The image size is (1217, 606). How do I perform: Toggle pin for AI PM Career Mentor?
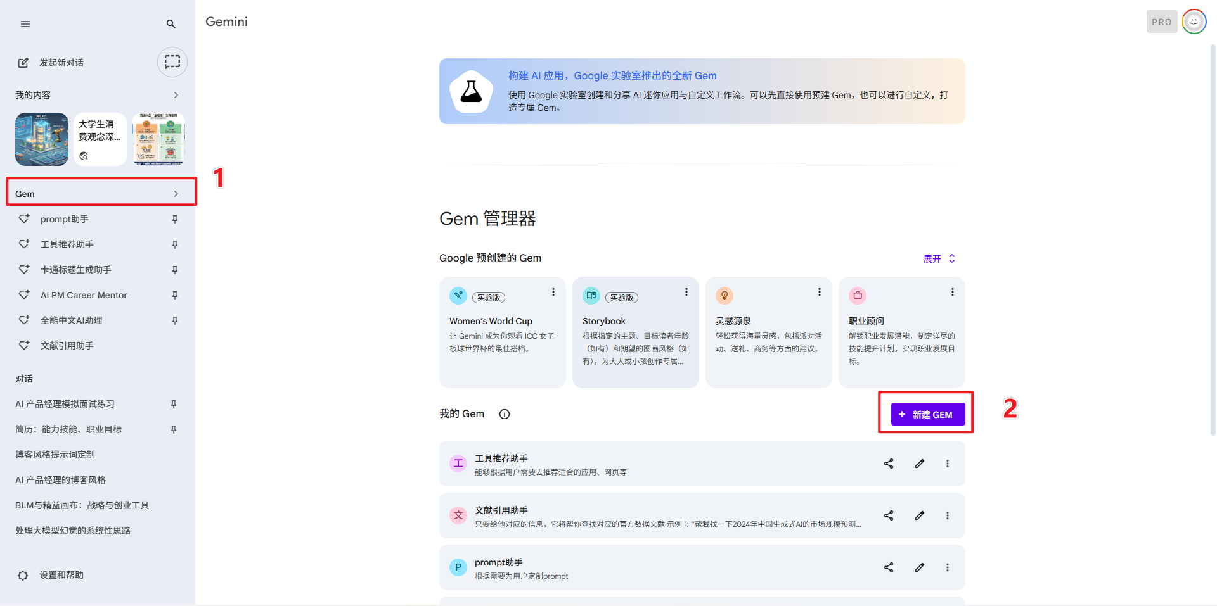(x=175, y=295)
